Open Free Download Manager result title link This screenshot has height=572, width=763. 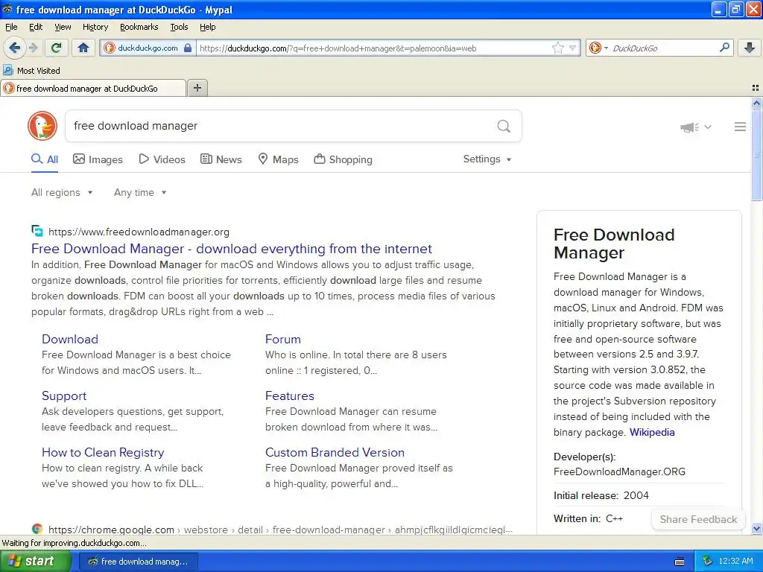[231, 249]
